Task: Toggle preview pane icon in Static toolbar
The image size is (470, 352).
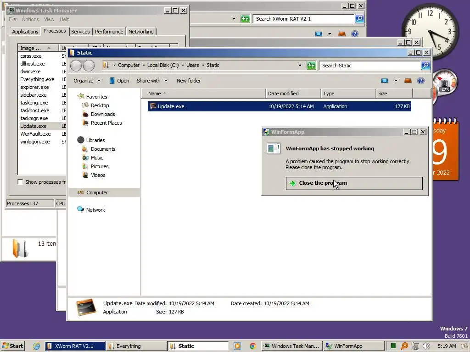Action: tap(408, 81)
